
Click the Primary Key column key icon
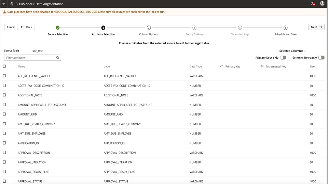point(221,66)
